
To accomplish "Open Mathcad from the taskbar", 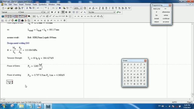I will click(x=48, y=106).
